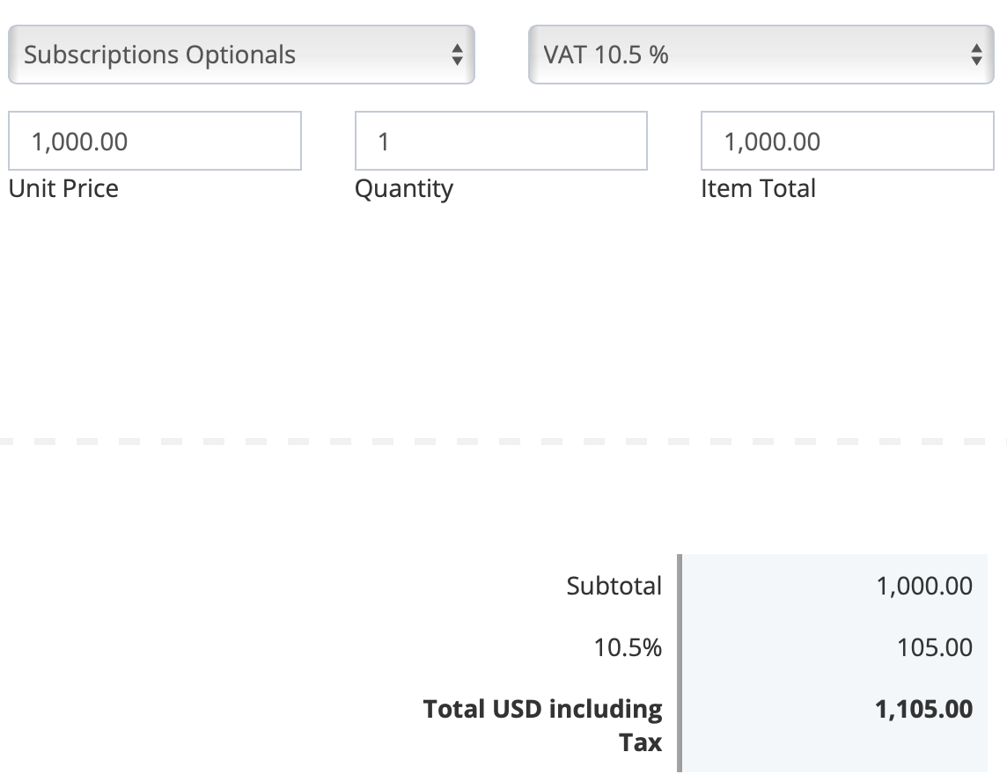Click the Quantity label text

pos(404,188)
